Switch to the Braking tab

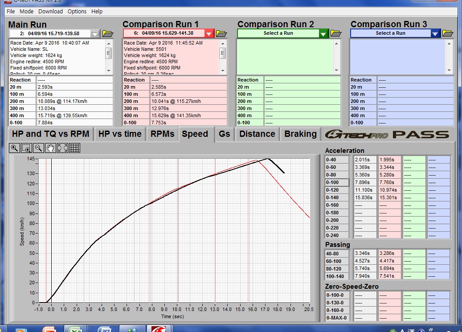tap(300, 134)
